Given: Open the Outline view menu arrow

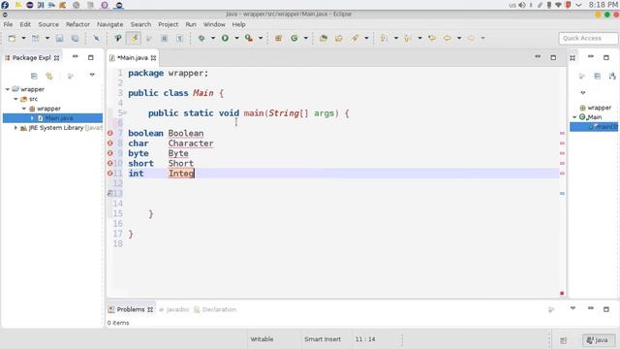Looking at the screenshot, I should pyautogui.click(x=583, y=93).
